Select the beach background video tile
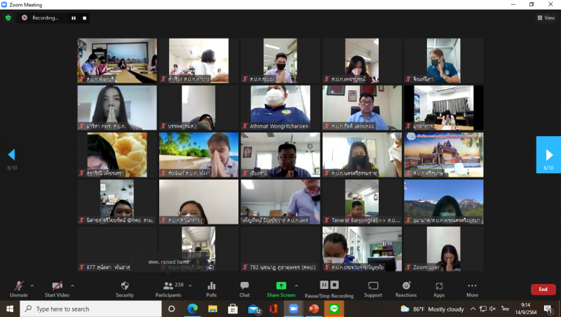The height and width of the screenshot is (317, 561). pyautogui.click(x=198, y=154)
